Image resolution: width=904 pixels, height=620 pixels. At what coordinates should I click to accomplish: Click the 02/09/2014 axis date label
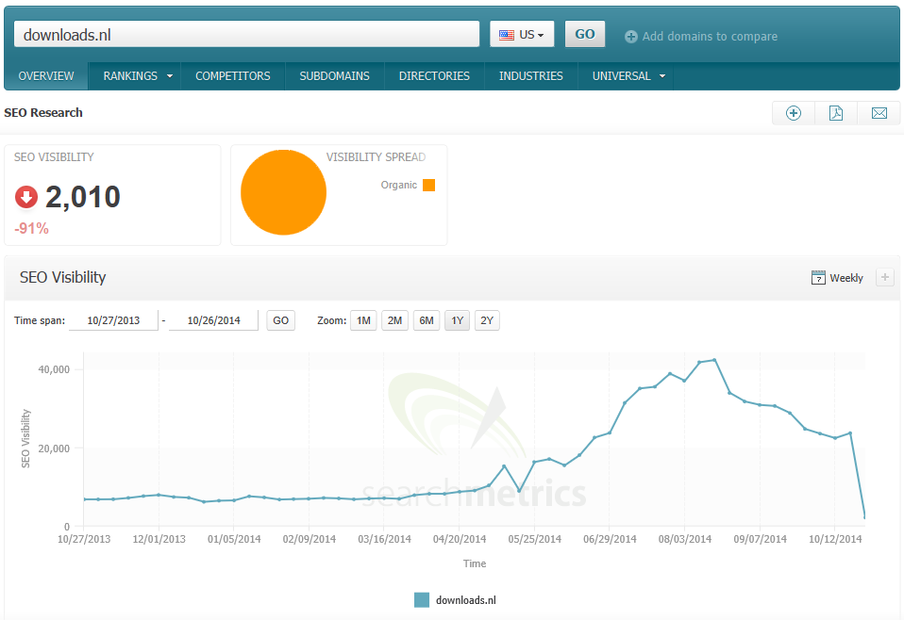click(x=309, y=539)
